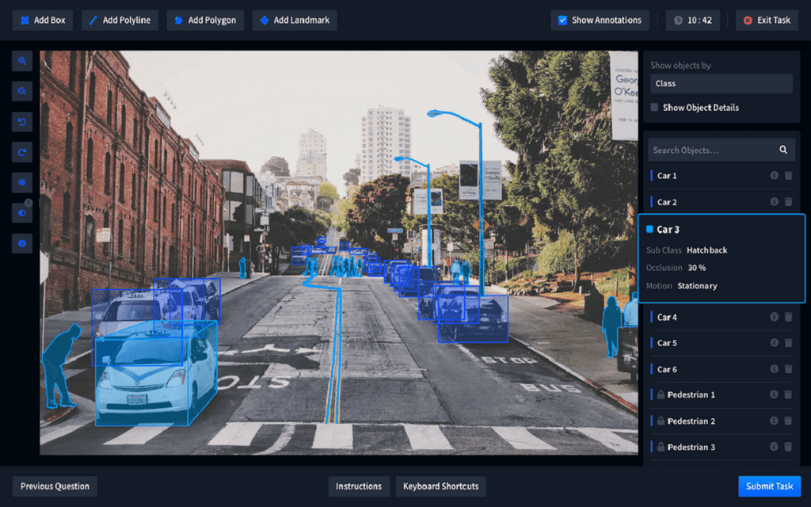Toggle the image contrast adjustment icon
The image size is (811, 507).
click(22, 213)
